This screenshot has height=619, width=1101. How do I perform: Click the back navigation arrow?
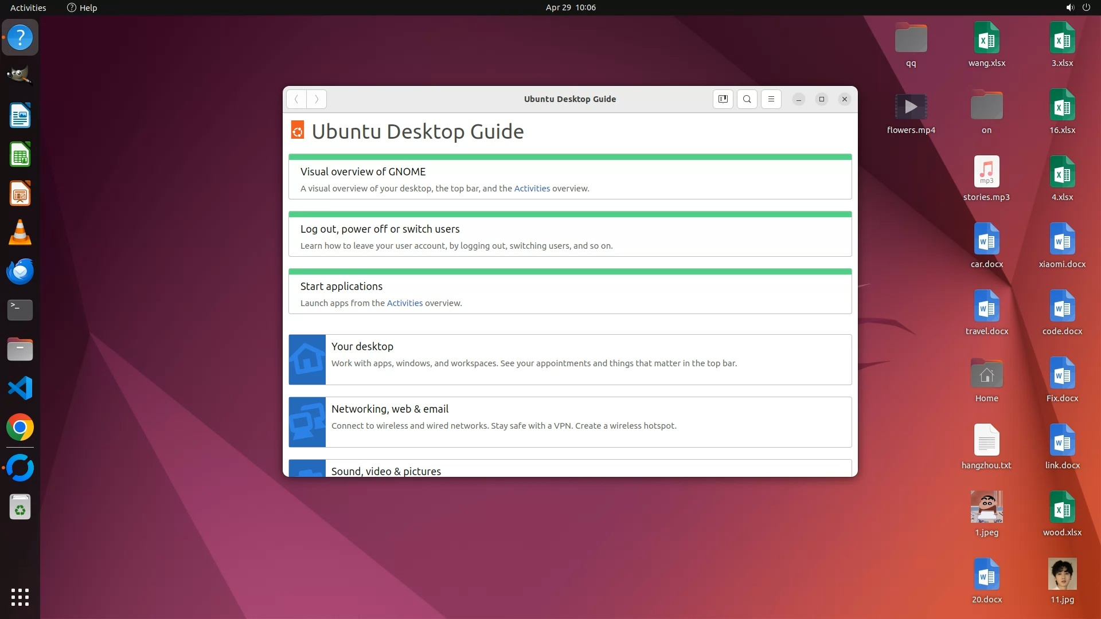click(296, 99)
